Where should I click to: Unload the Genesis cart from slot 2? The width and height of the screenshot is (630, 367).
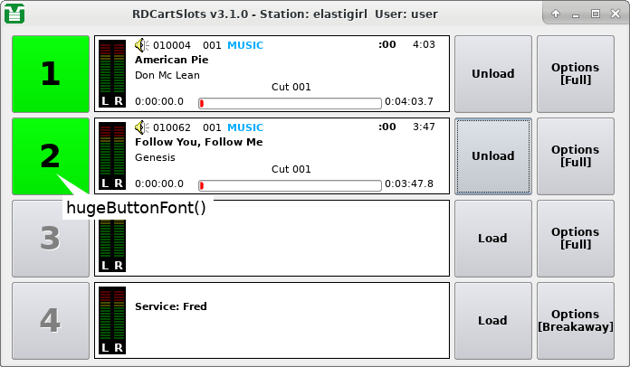click(x=492, y=156)
